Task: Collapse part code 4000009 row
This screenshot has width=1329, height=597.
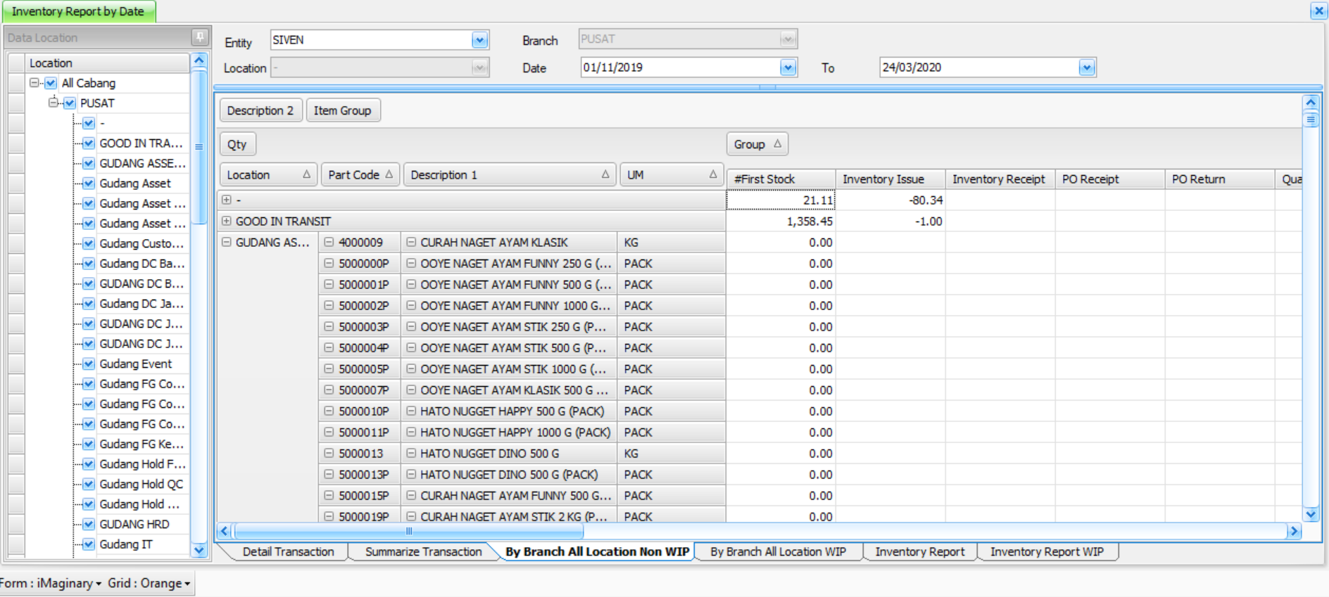Action: (x=329, y=242)
